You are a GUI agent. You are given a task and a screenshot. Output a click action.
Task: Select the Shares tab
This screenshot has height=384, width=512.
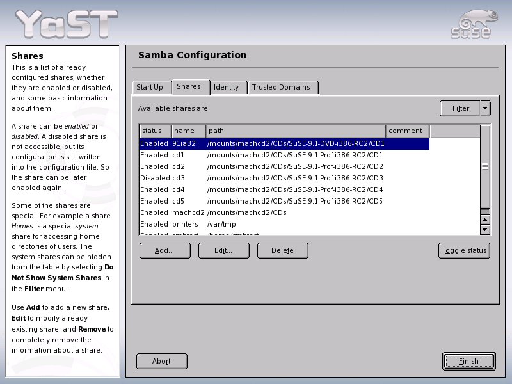pyautogui.click(x=191, y=87)
